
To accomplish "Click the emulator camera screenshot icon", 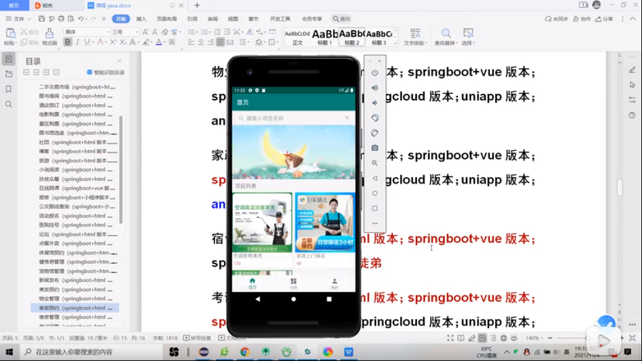I will tap(375, 148).
